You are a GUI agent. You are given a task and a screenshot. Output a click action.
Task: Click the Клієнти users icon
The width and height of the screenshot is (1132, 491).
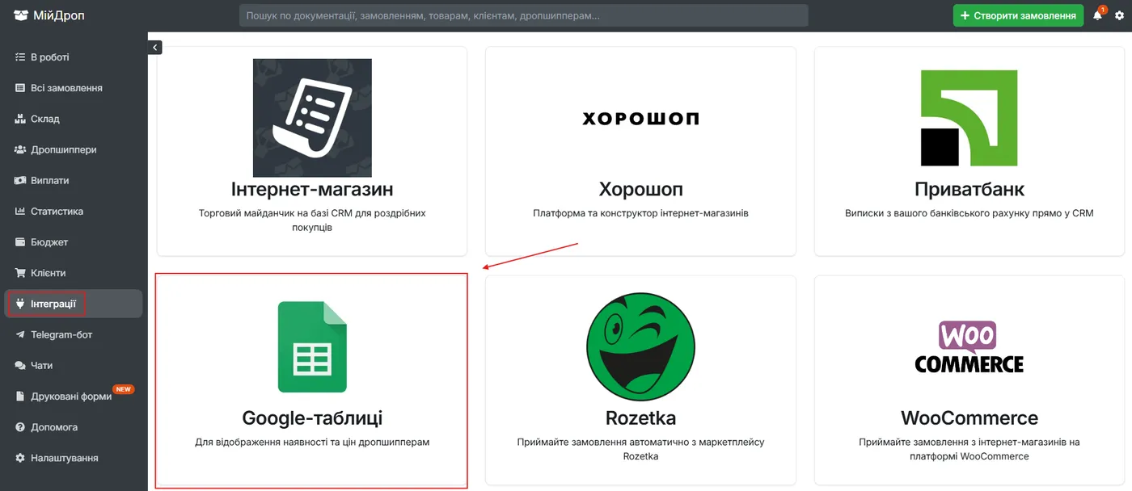(x=20, y=273)
